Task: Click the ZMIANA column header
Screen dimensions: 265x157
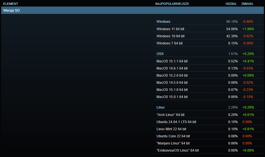Action: tap(247, 4)
